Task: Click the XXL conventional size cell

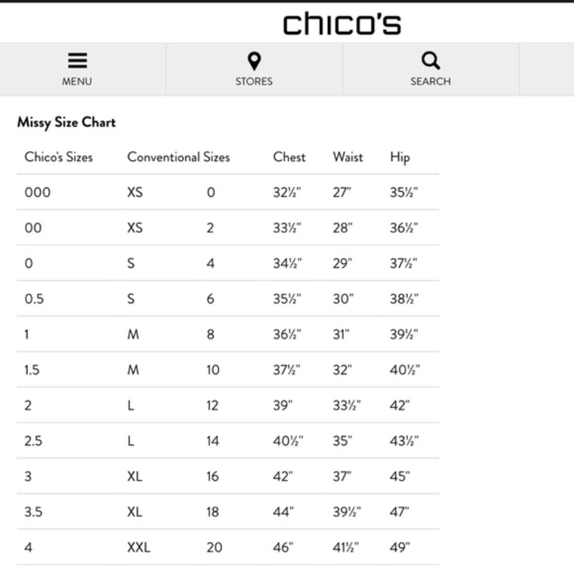Action: pyautogui.click(x=138, y=548)
